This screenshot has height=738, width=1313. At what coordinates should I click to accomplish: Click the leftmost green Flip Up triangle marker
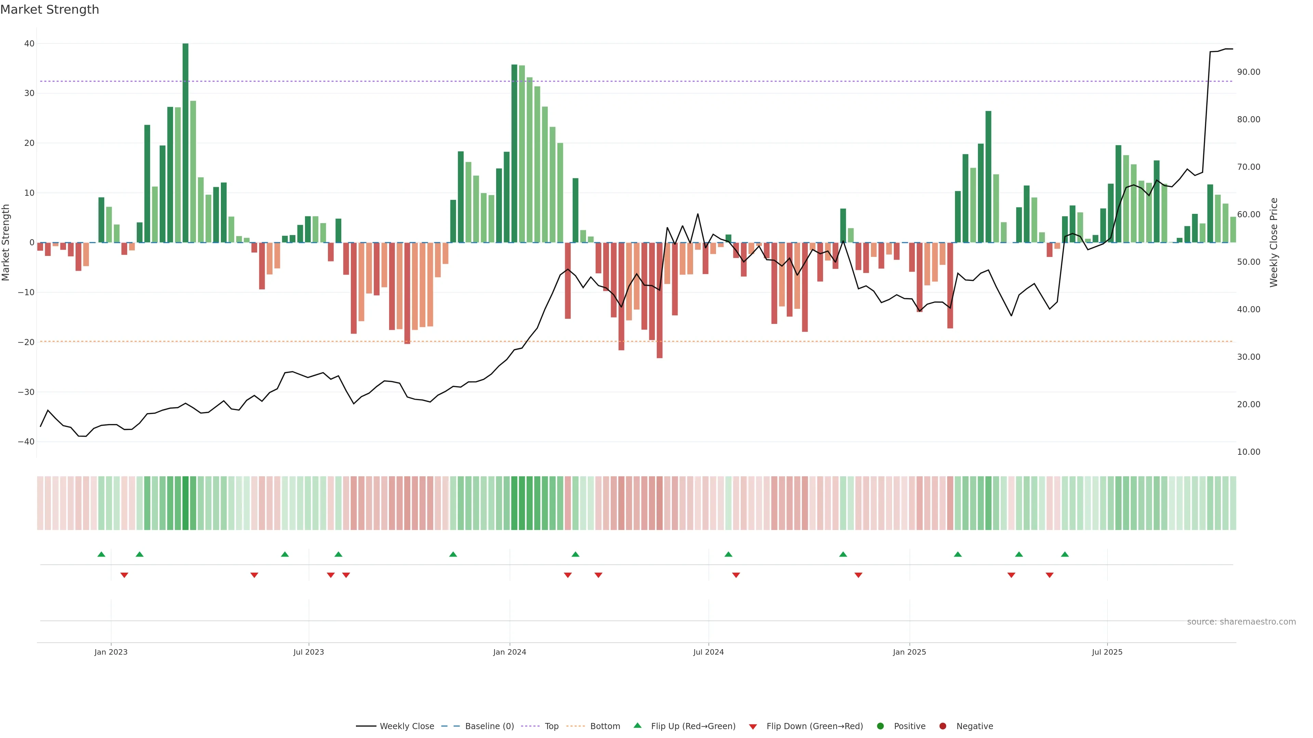(x=102, y=554)
